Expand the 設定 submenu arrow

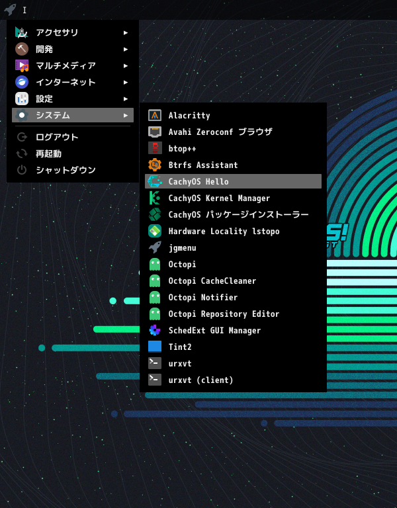point(126,99)
